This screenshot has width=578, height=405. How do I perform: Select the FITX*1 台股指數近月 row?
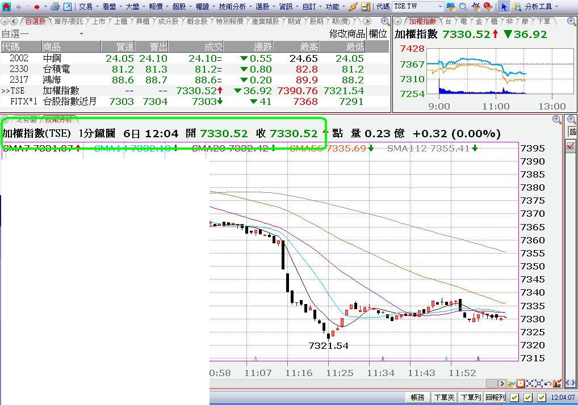coord(195,101)
